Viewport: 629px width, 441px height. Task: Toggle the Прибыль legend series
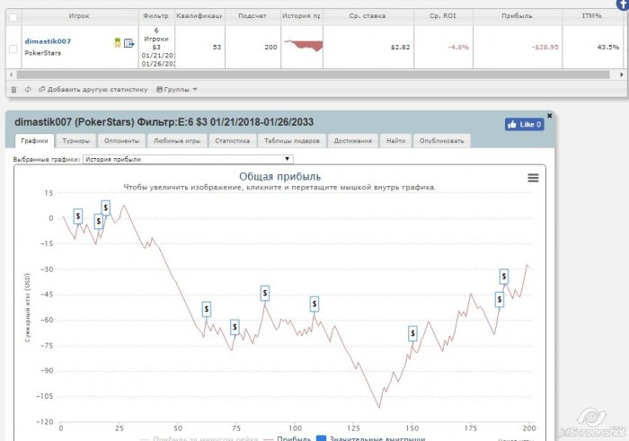point(288,438)
